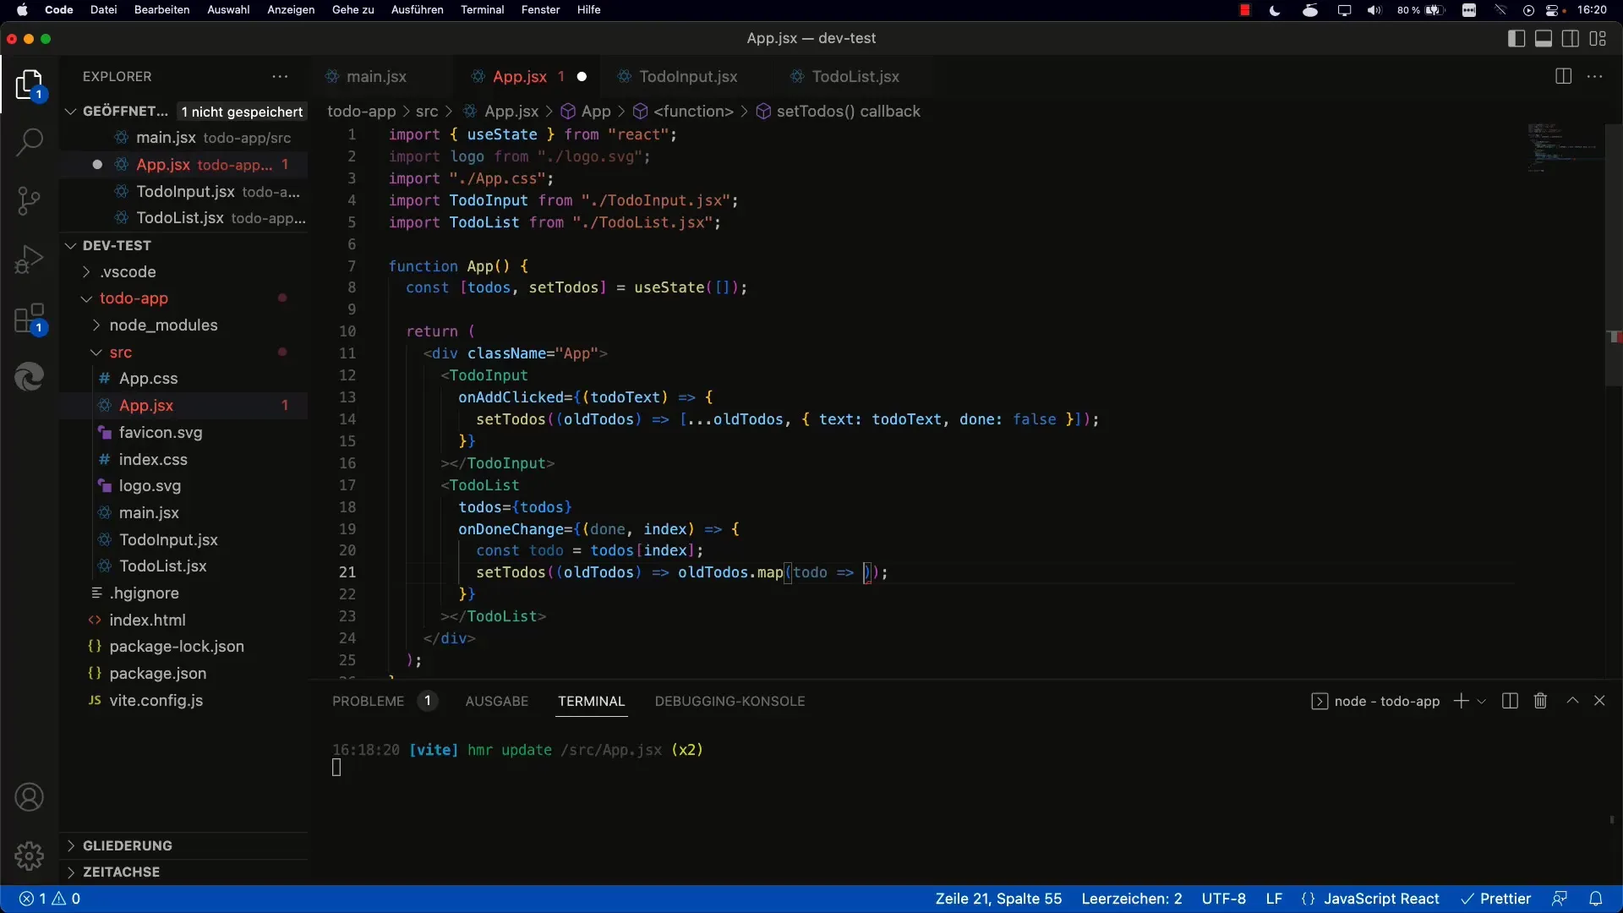The image size is (1623, 913).
Task: Close the bottom panel
Action: point(1599,701)
